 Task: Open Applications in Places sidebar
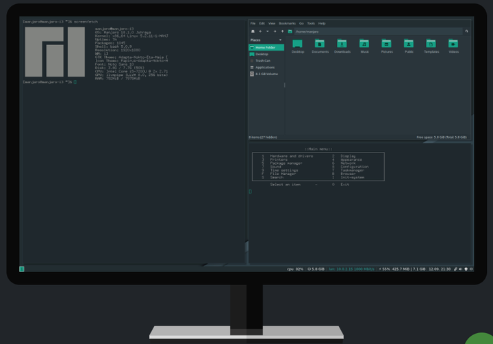tap(266, 67)
